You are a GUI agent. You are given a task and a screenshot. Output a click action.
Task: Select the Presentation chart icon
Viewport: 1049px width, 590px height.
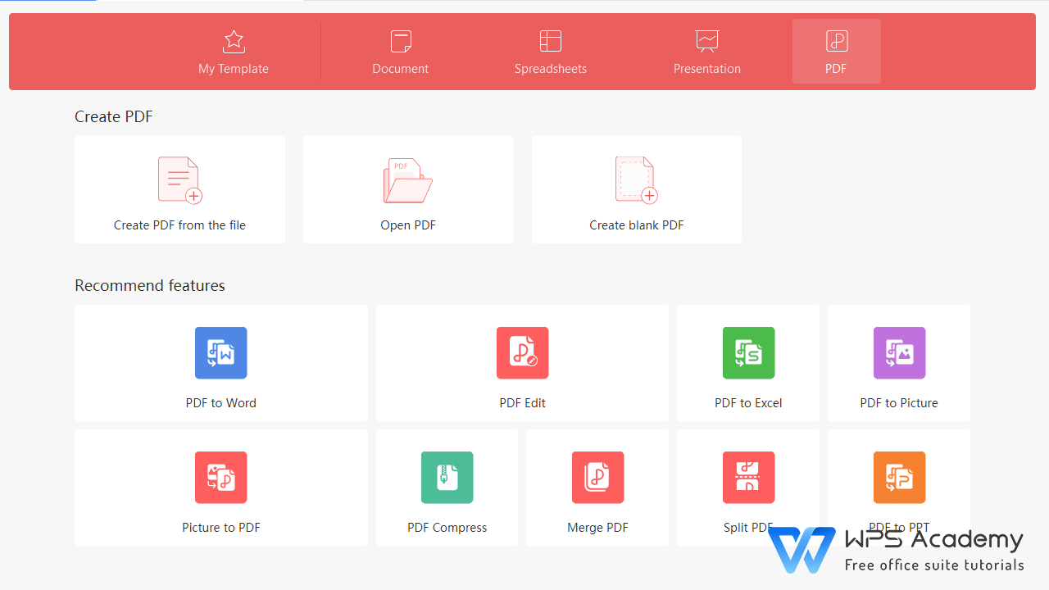[x=706, y=39]
